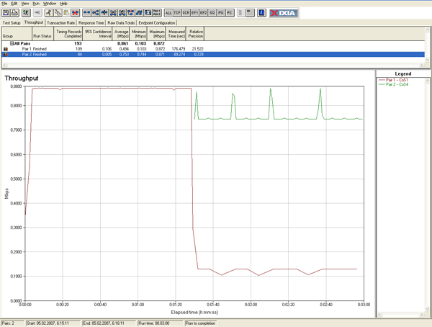The height and width of the screenshot is (327, 432).
Task: Select the highlighted Pair 2 Finished row
Action: (213, 54)
